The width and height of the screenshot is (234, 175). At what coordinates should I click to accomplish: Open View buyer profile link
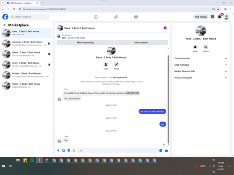click(120, 77)
